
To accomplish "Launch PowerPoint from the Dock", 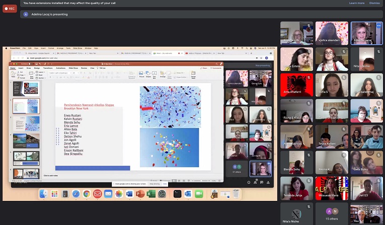I will [x=140, y=194].
